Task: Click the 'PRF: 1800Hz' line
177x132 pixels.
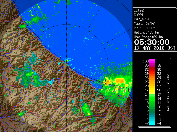Action: click(145, 28)
